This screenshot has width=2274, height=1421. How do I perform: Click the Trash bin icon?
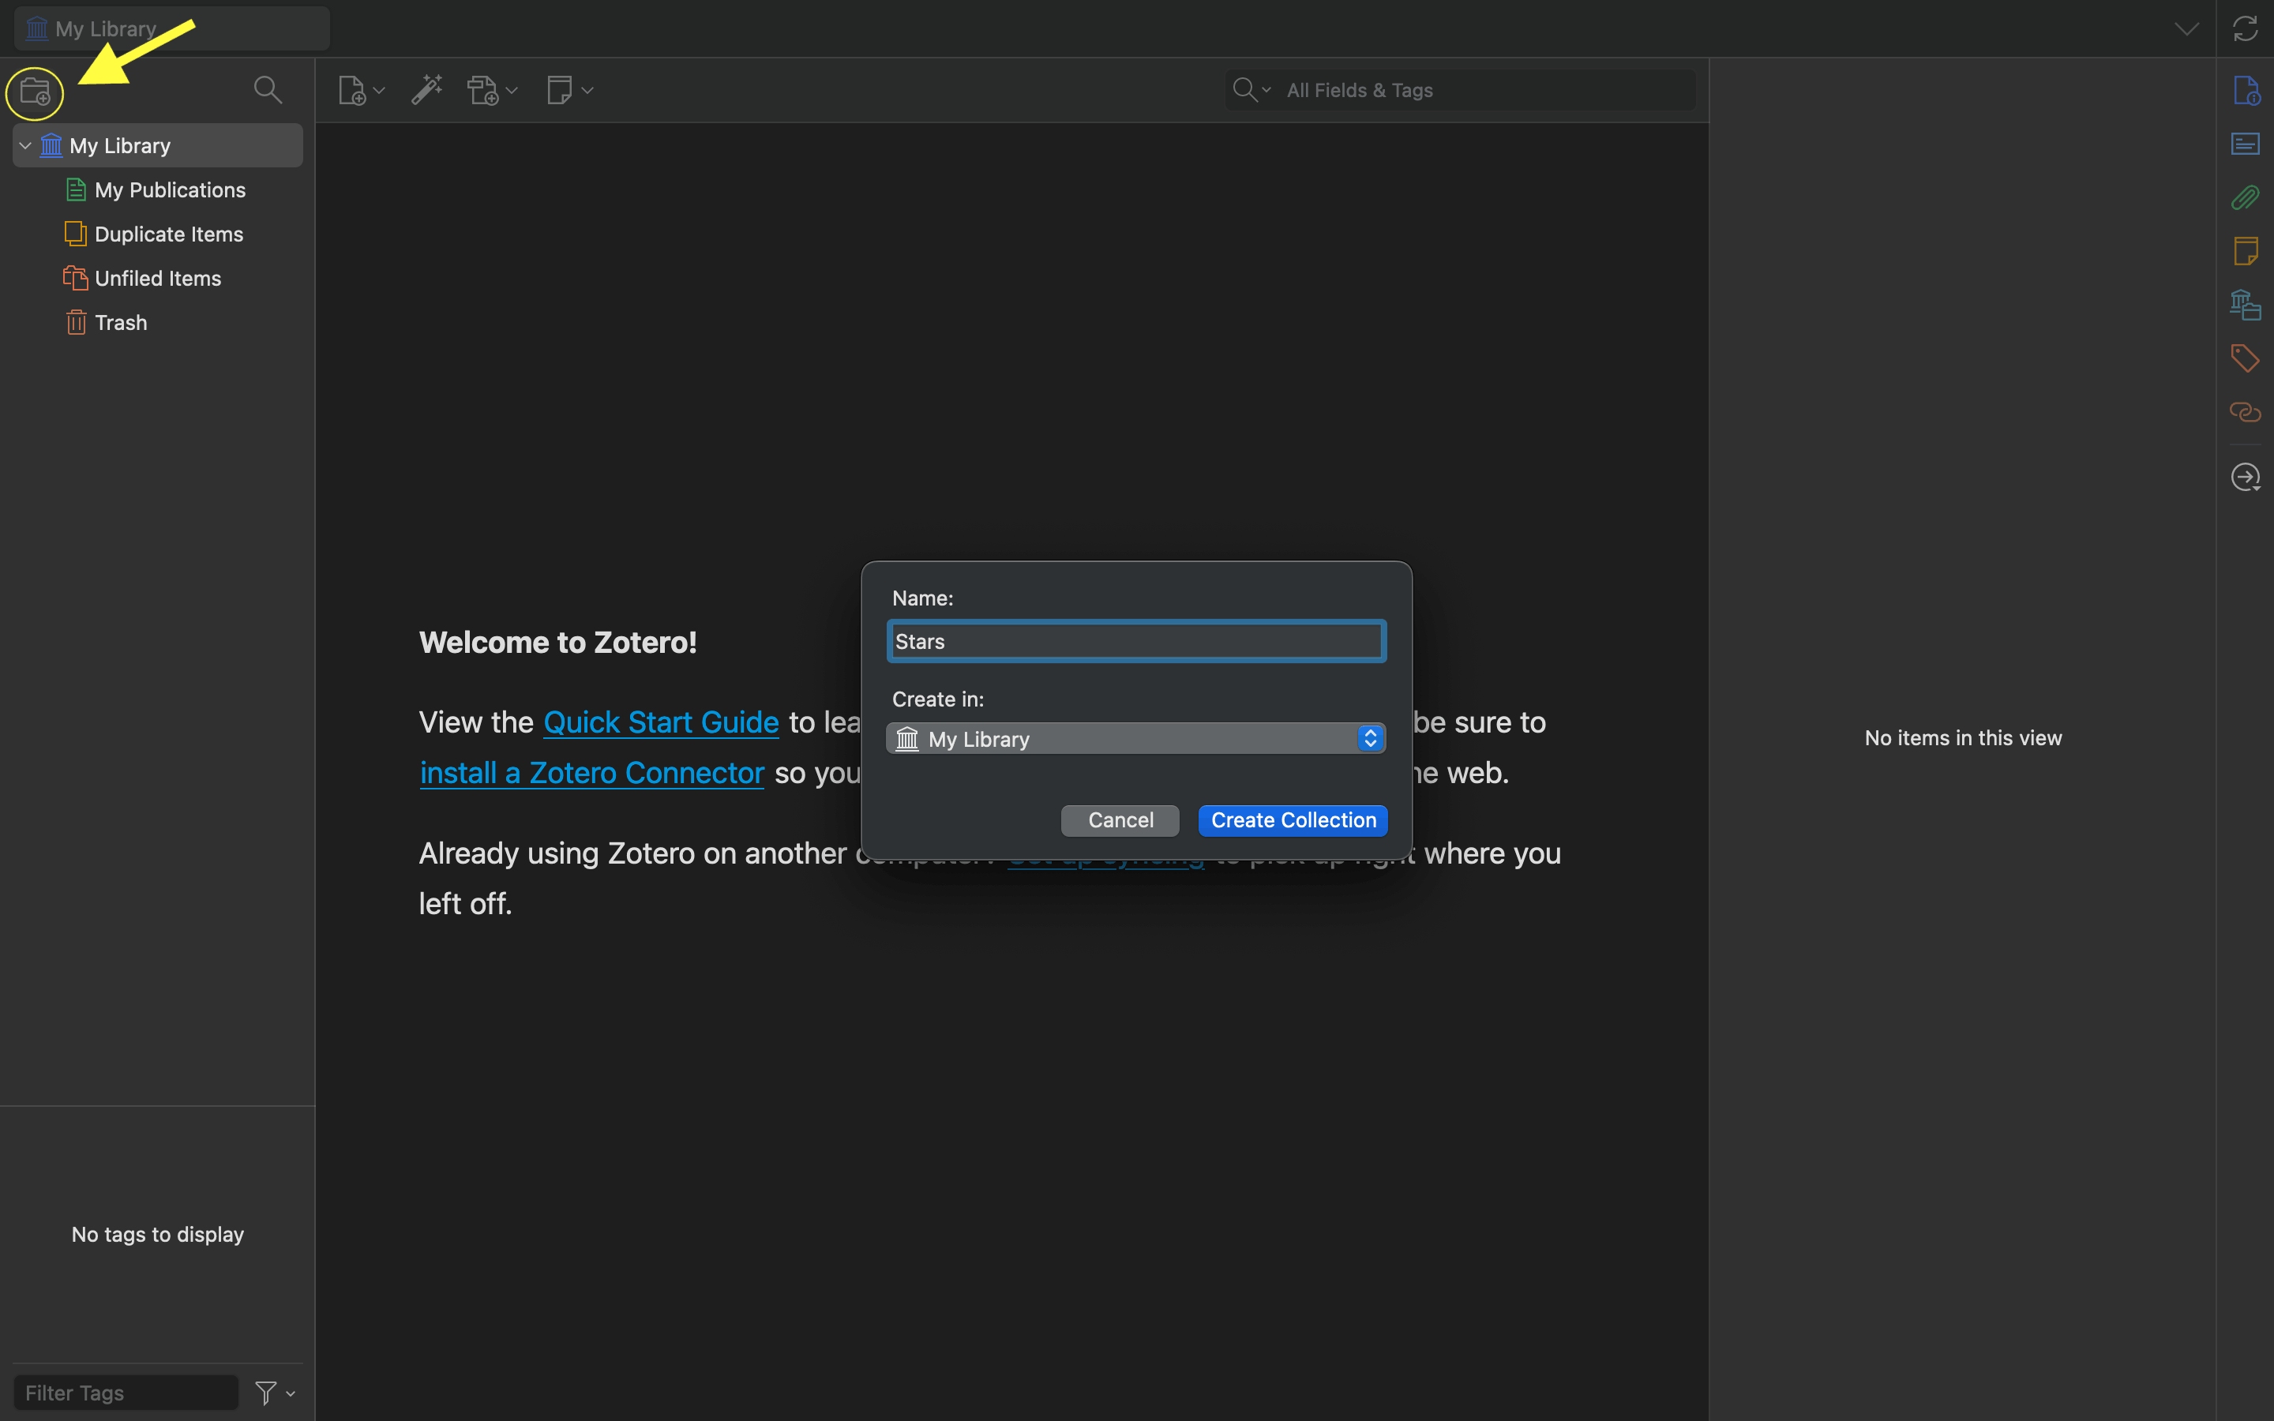click(x=76, y=322)
